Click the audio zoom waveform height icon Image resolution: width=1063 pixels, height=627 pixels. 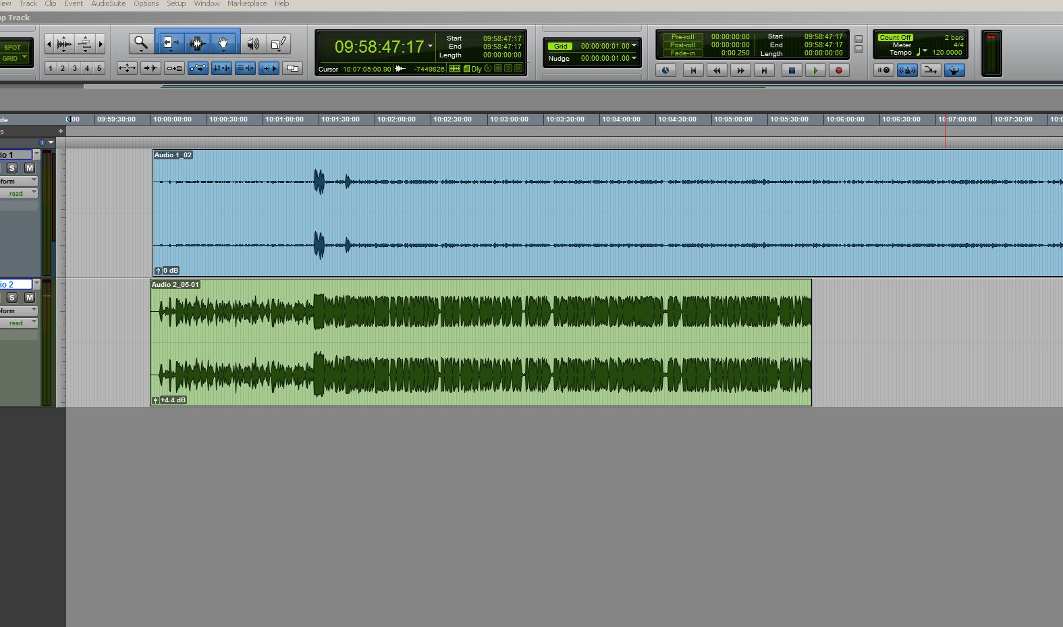[64, 45]
